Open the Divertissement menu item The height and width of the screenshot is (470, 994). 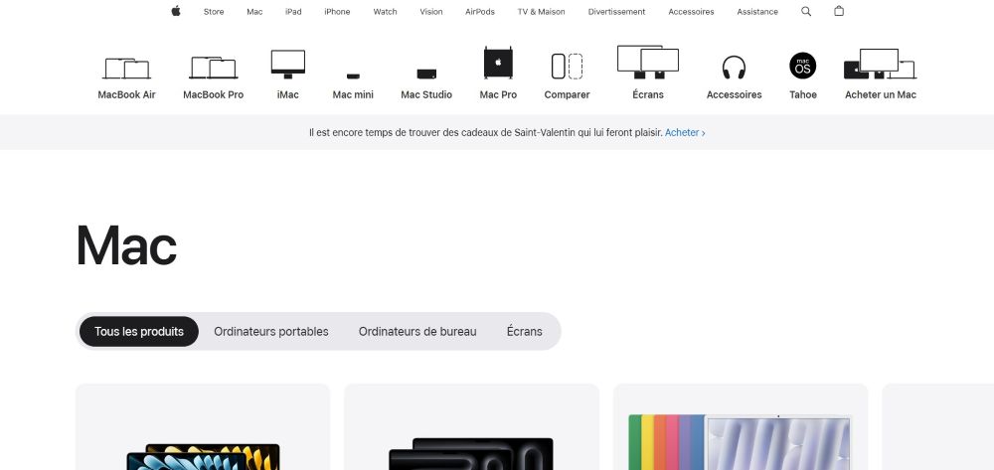point(617,11)
